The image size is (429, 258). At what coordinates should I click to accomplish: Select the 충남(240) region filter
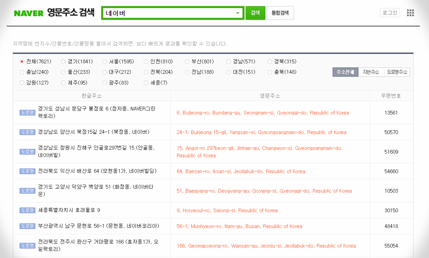coord(22,72)
